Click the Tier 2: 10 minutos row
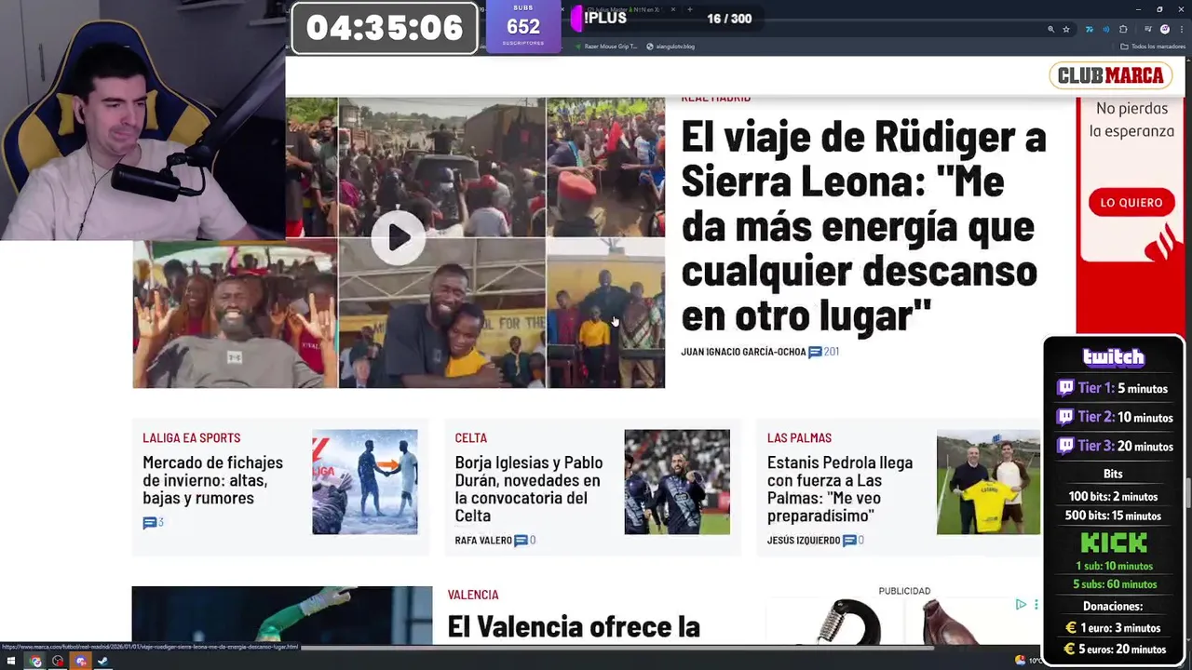Screen dimensions: 1192x670 pyautogui.click(x=1115, y=417)
